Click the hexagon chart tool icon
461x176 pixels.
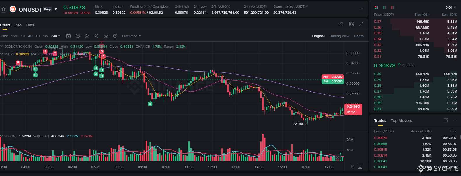115,36
